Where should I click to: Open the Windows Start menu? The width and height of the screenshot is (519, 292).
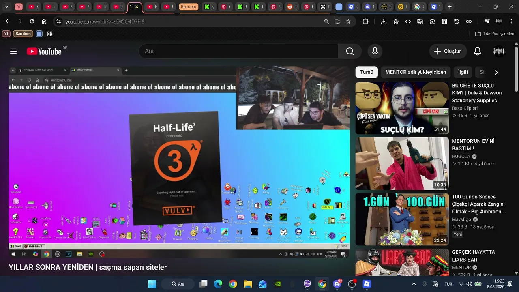click(x=152, y=284)
